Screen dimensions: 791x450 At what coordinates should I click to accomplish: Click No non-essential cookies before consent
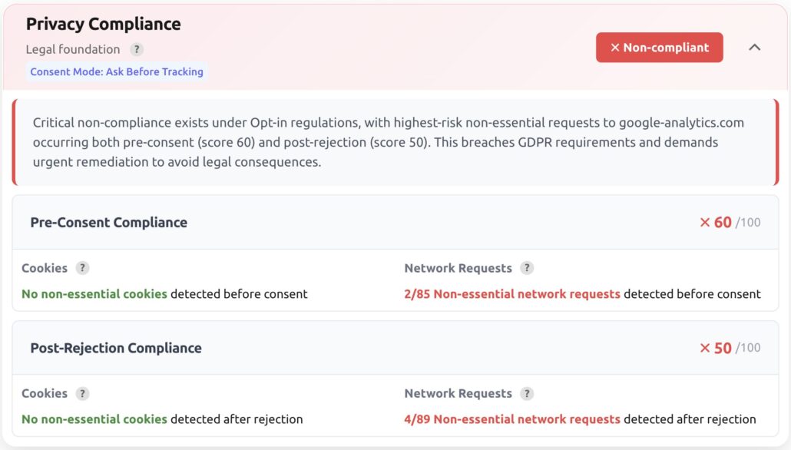(94, 294)
